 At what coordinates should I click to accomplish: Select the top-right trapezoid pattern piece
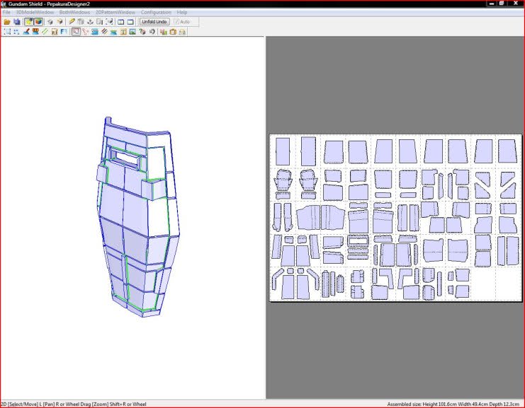(507, 151)
